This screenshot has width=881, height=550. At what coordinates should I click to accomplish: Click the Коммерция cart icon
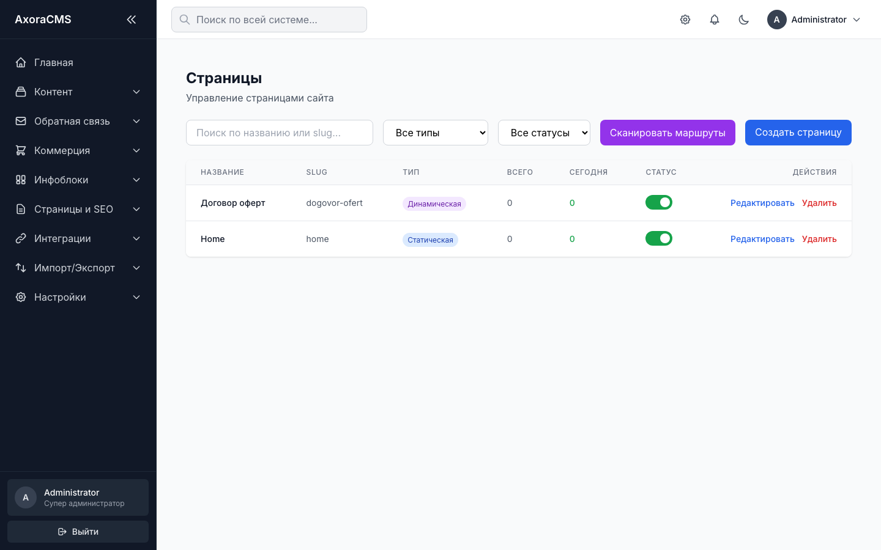[x=21, y=150]
